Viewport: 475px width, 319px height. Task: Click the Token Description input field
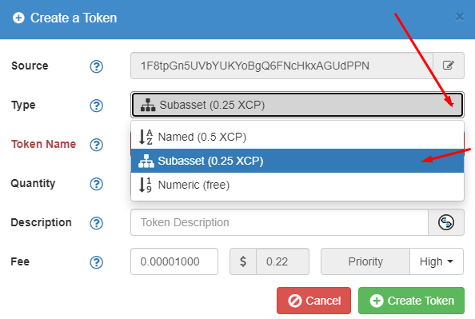tap(279, 222)
